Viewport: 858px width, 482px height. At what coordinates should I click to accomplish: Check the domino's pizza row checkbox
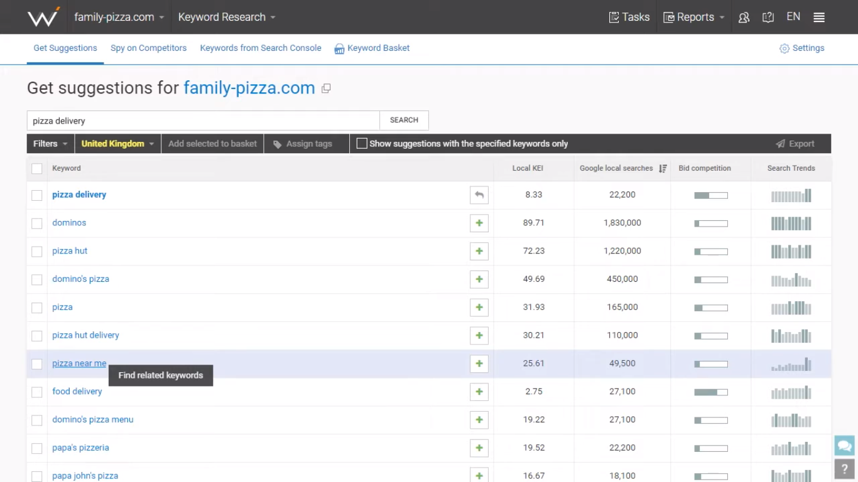click(37, 280)
